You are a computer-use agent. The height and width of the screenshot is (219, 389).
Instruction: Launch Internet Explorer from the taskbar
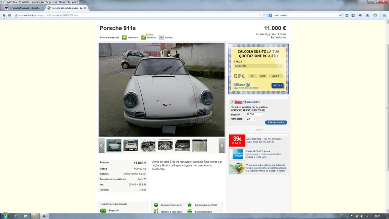pos(16,216)
